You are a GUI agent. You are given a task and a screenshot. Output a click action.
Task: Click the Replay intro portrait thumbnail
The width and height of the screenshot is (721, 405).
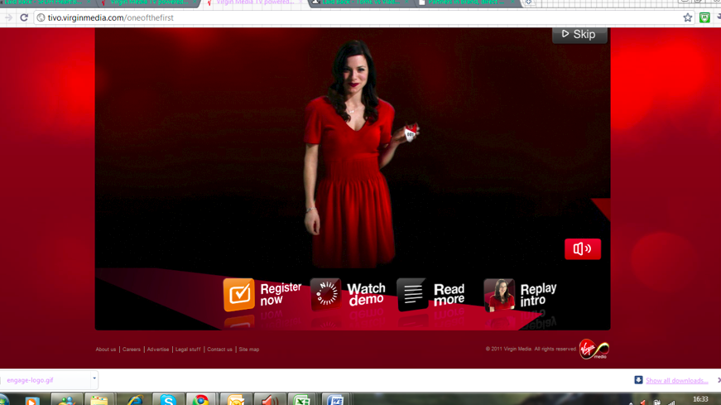pyautogui.click(x=499, y=295)
